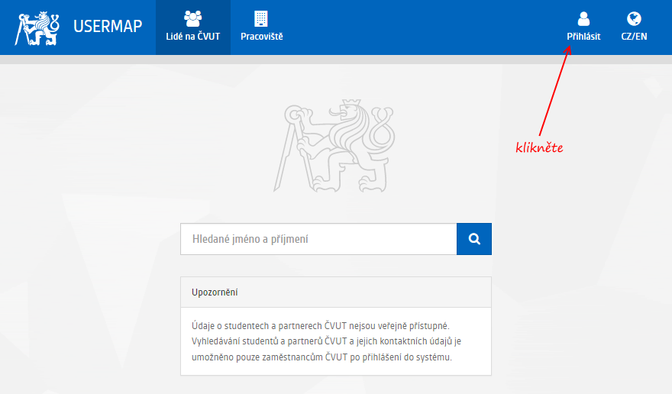Screen dimensions: 672x394
Task: Focus the Hledané jméno a příjmení field
Action: [318, 239]
